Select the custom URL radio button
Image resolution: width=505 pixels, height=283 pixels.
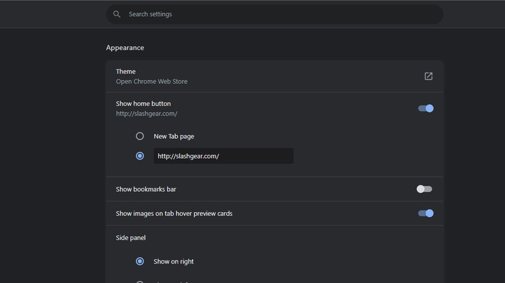(x=140, y=156)
